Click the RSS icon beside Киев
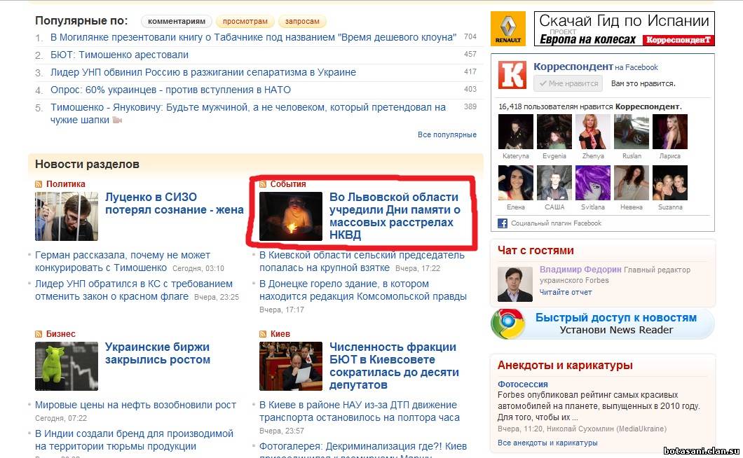This screenshot has width=743, height=458. coord(263,334)
